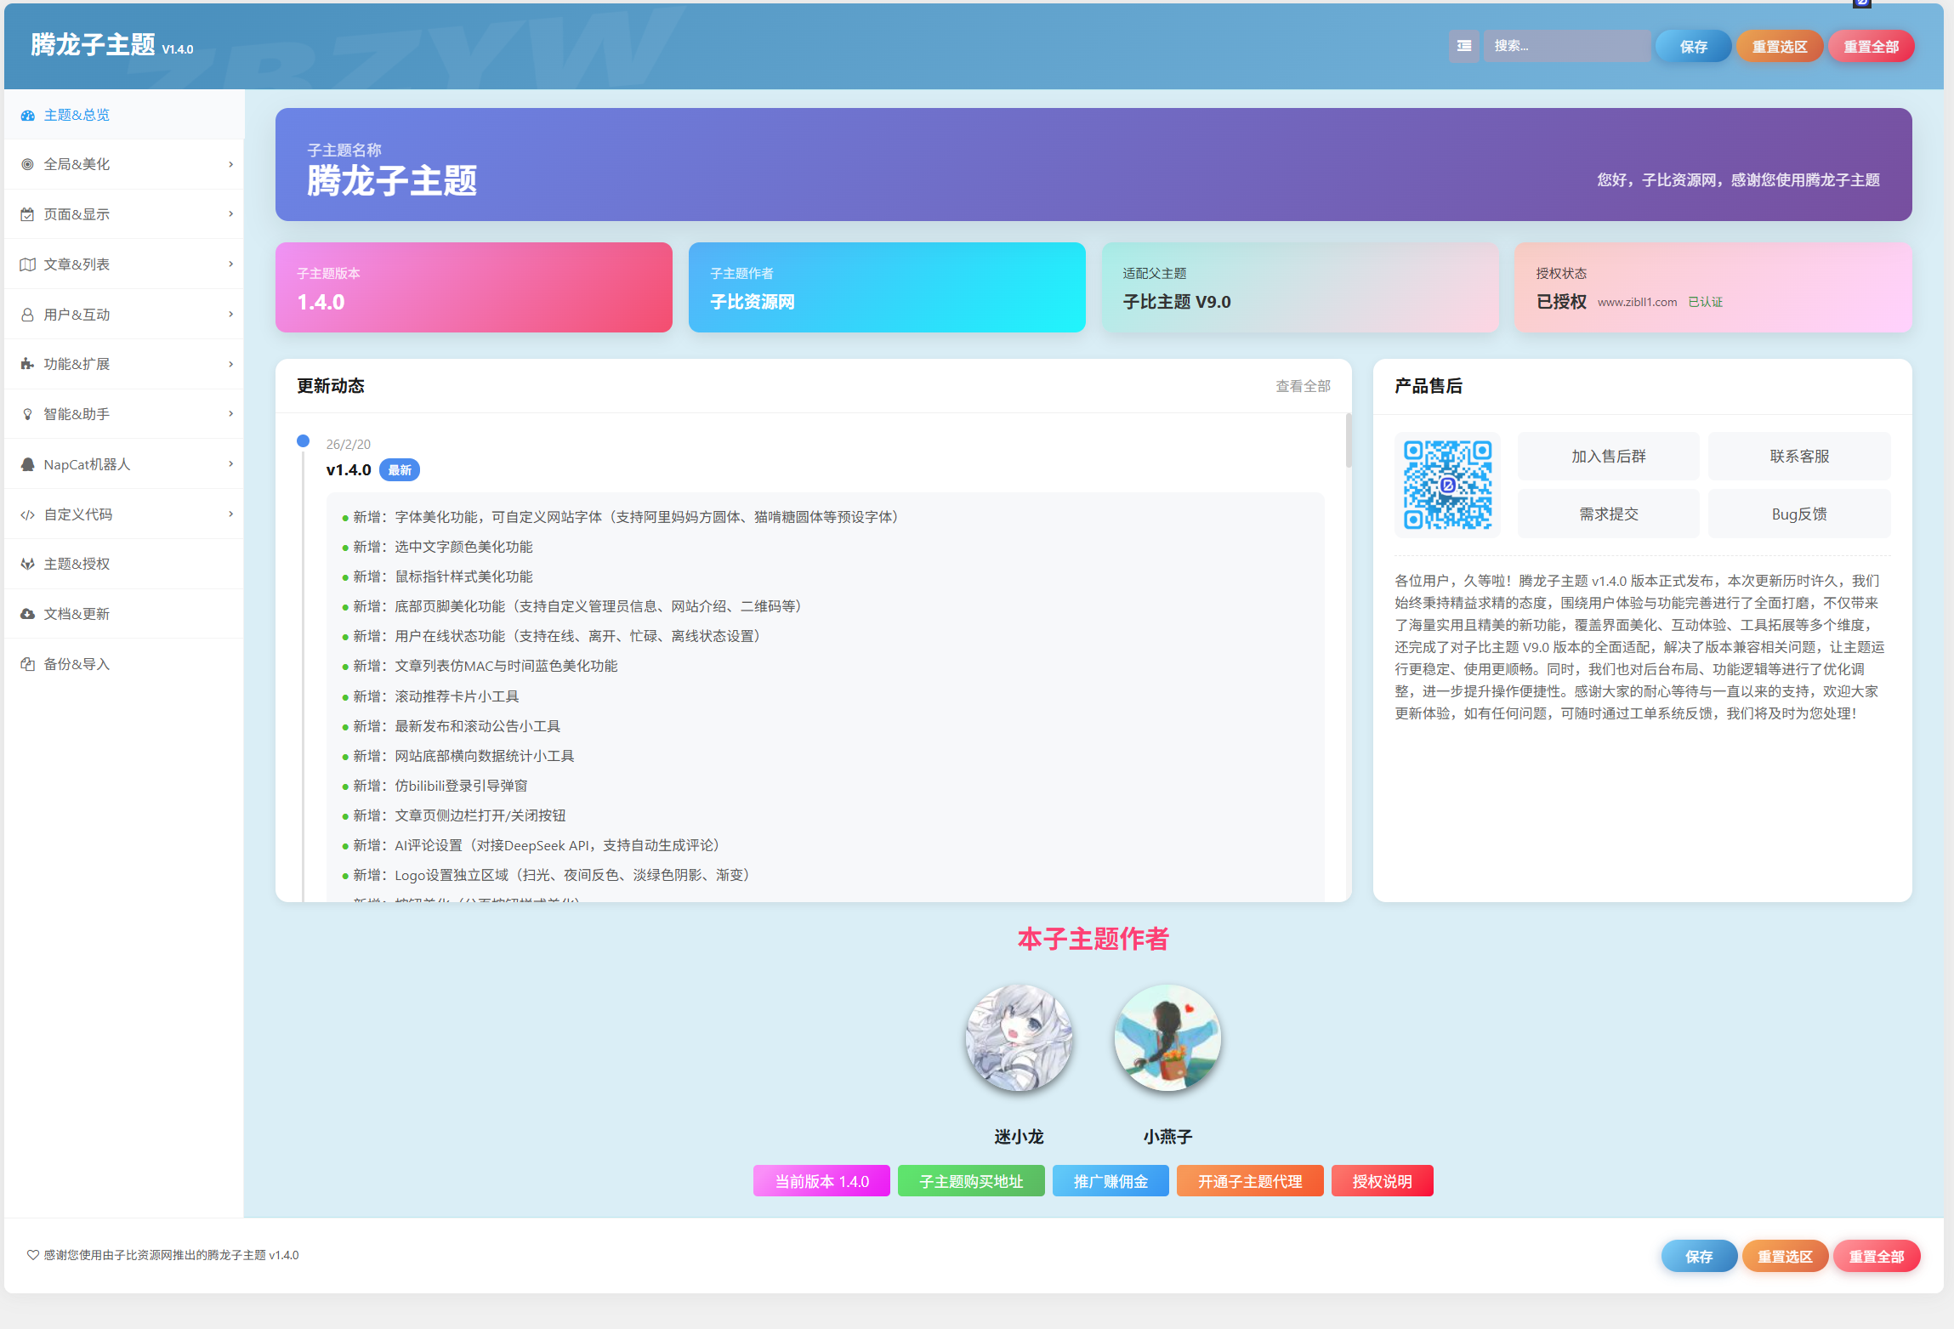The height and width of the screenshot is (1329, 1954).
Task: Click the 开通子主题代理 orange button
Action: [x=1250, y=1181]
